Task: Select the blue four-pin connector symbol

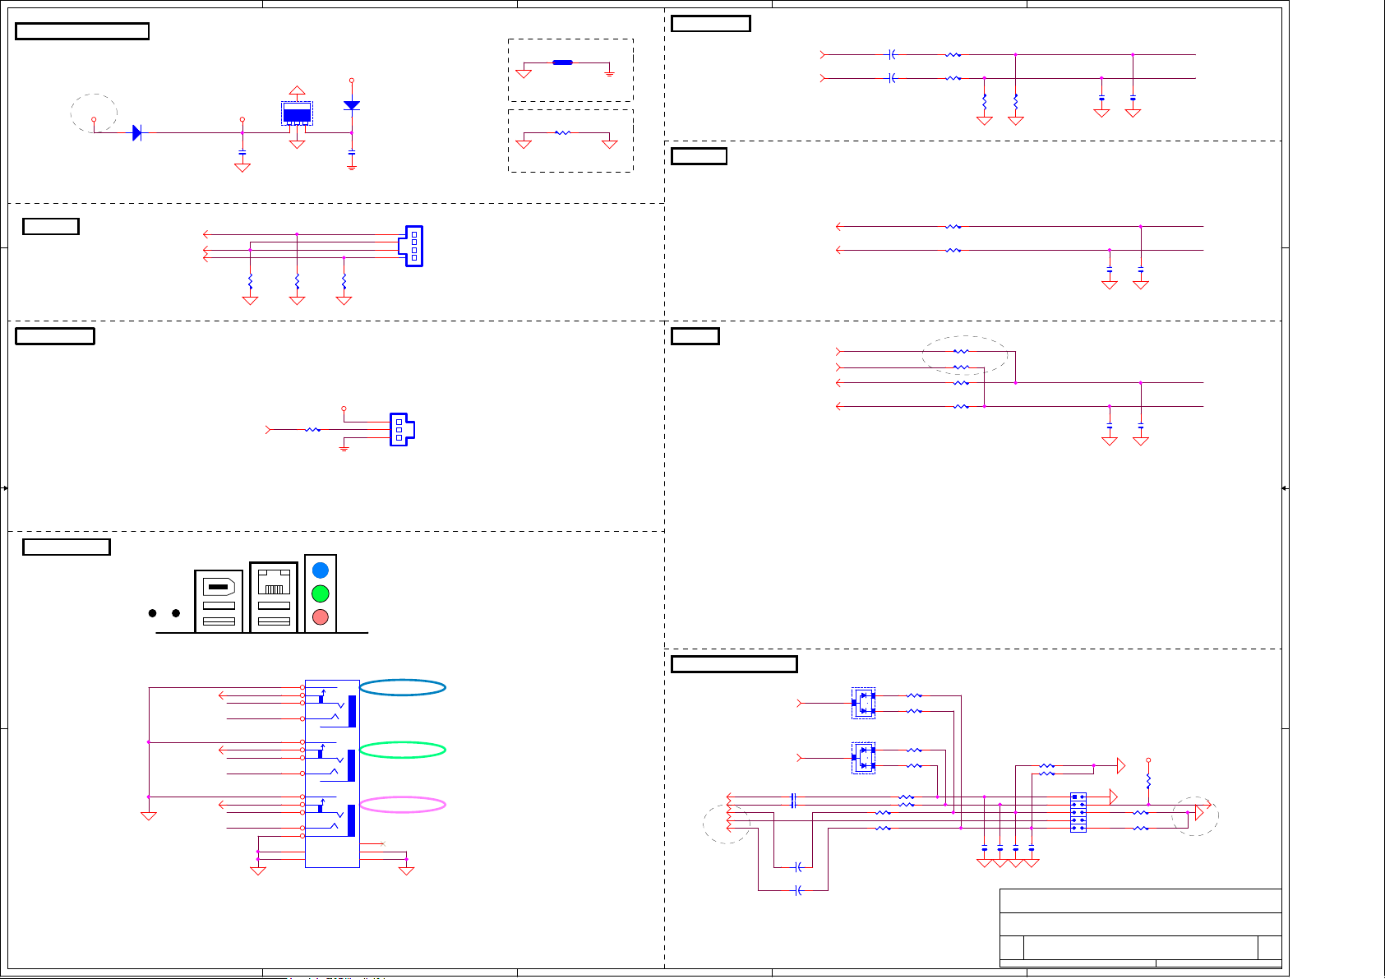Action: [411, 246]
